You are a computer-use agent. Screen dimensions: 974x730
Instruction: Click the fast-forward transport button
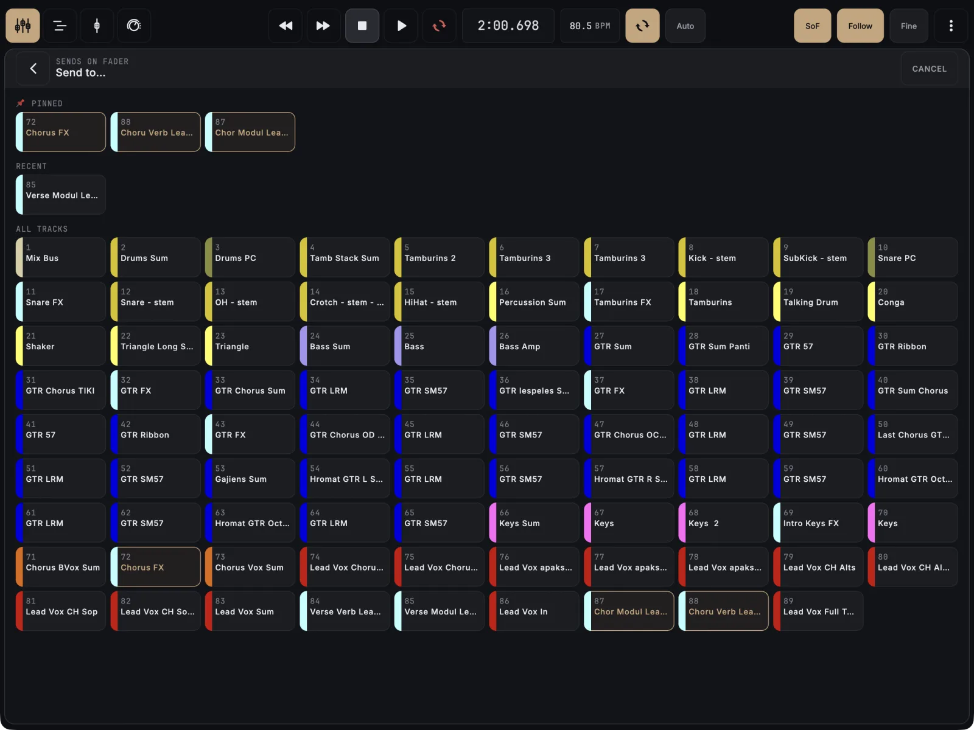[x=323, y=26]
